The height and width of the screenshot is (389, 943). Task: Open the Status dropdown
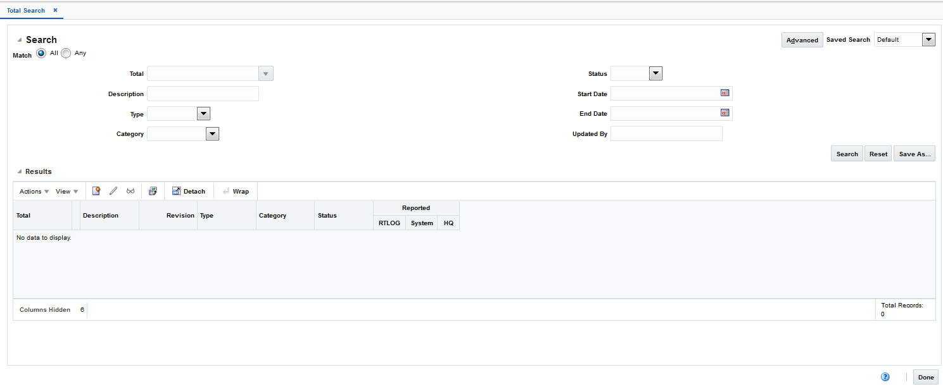pos(655,73)
